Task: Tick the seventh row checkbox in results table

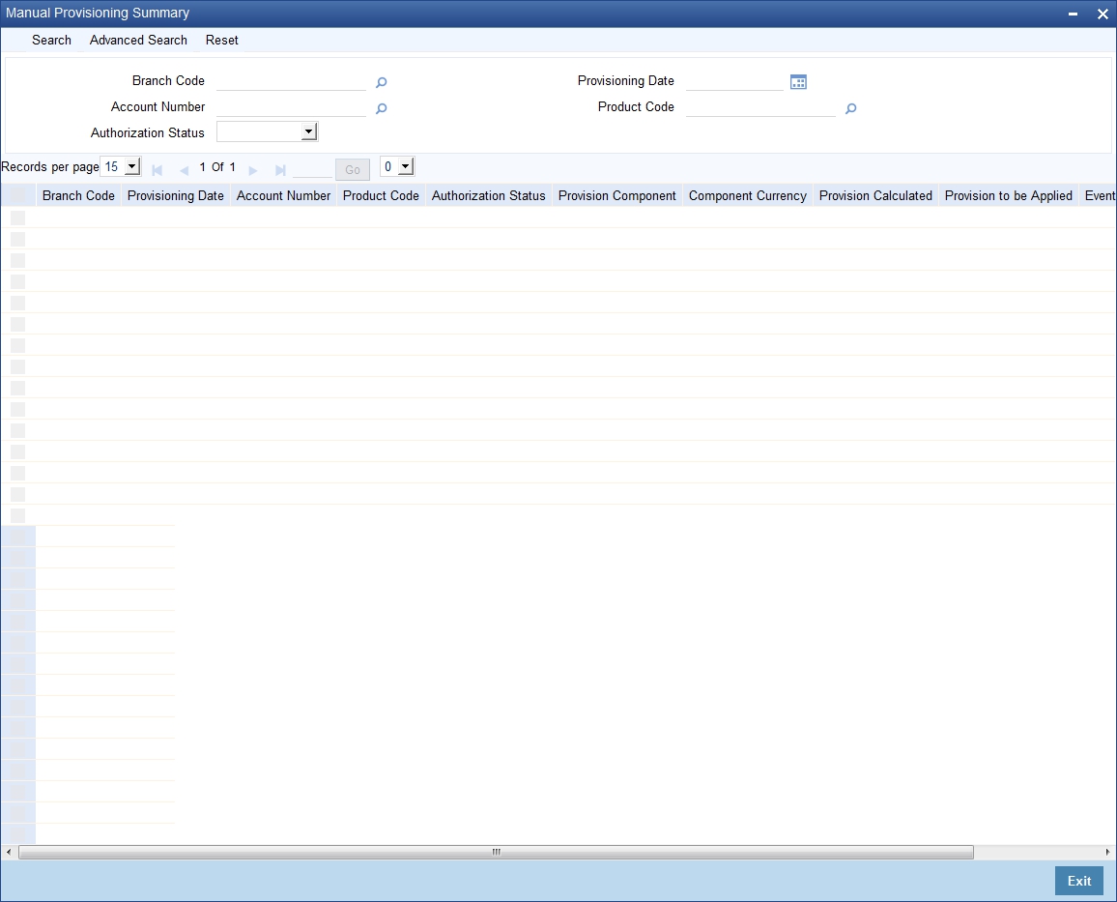Action: (x=17, y=345)
